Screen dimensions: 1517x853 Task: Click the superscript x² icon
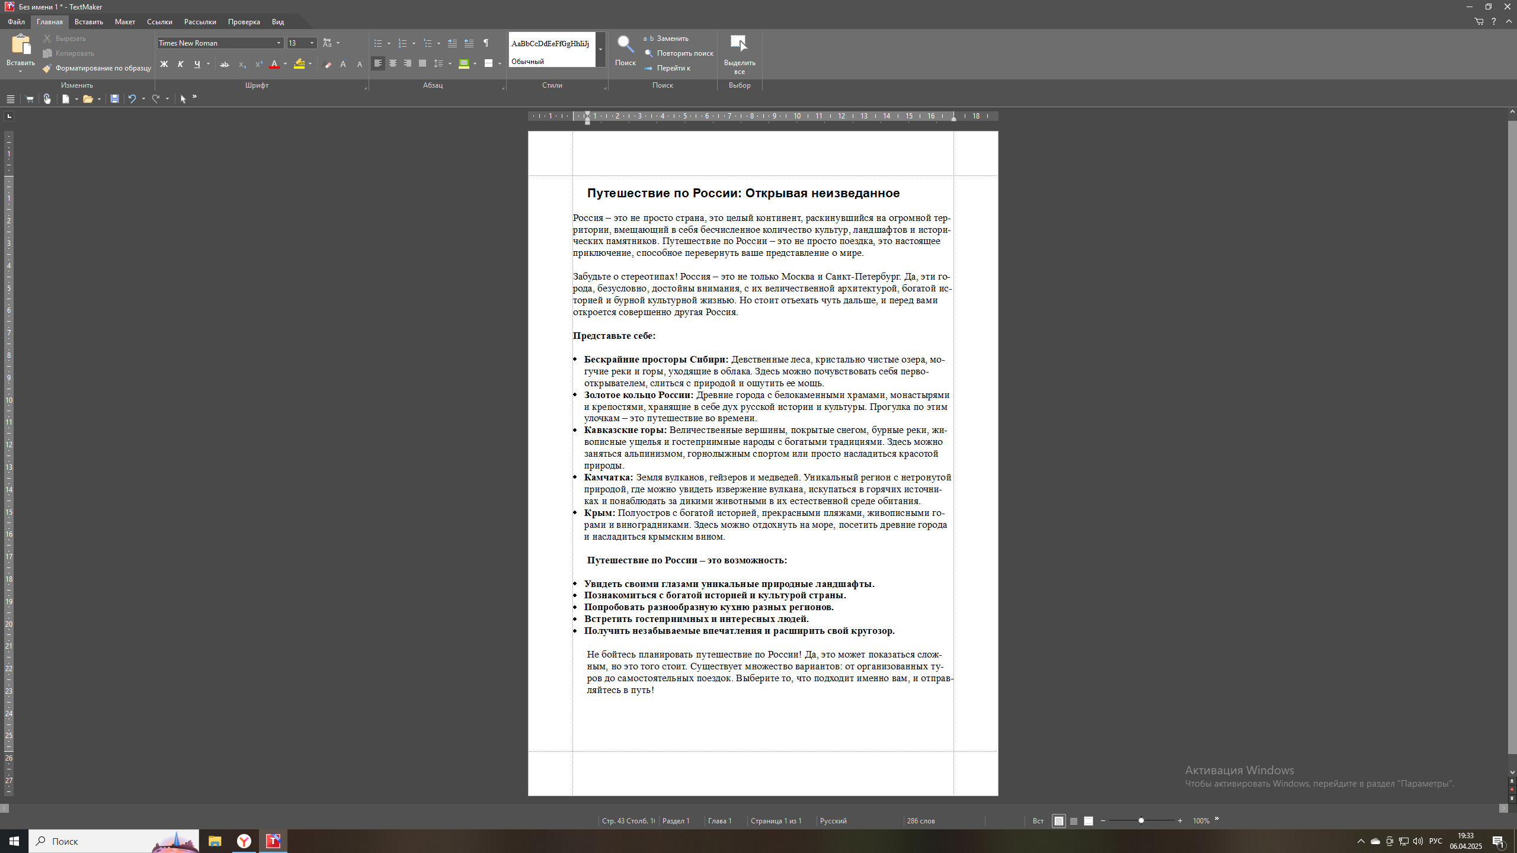click(258, 64)
